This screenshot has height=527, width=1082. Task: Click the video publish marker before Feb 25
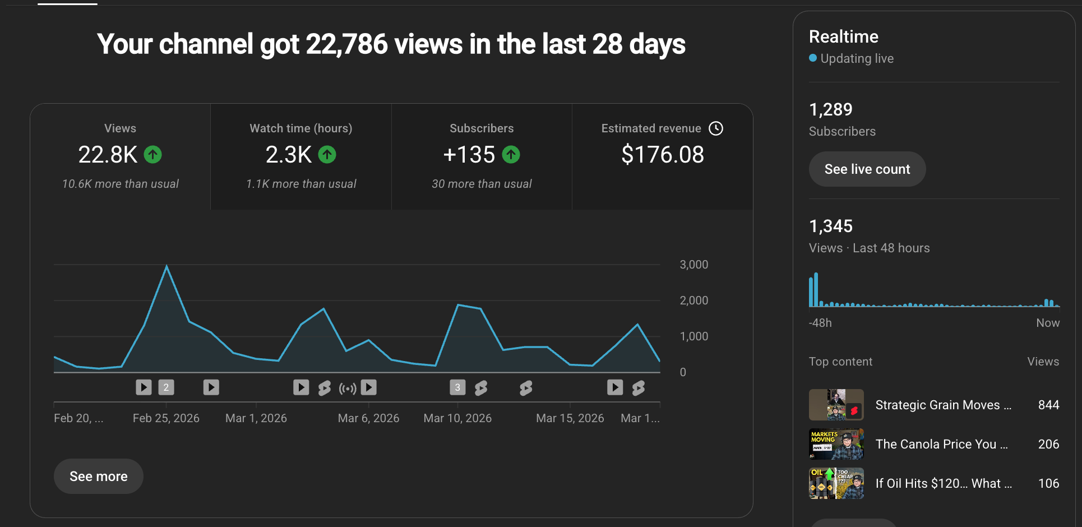pyautogui.click(x=144, y=387)
